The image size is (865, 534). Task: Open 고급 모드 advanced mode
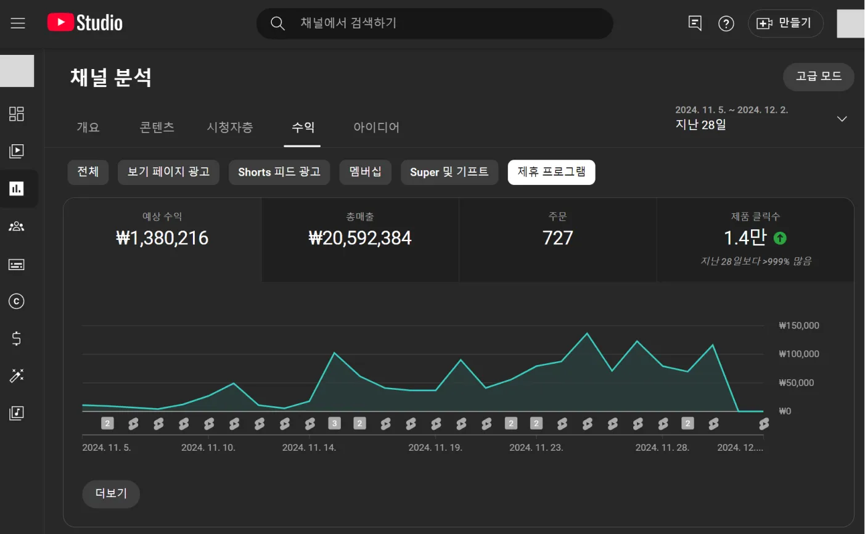tap(818, 77)
